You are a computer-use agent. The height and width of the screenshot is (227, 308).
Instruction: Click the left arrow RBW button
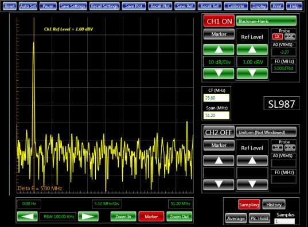coord(28,217)
